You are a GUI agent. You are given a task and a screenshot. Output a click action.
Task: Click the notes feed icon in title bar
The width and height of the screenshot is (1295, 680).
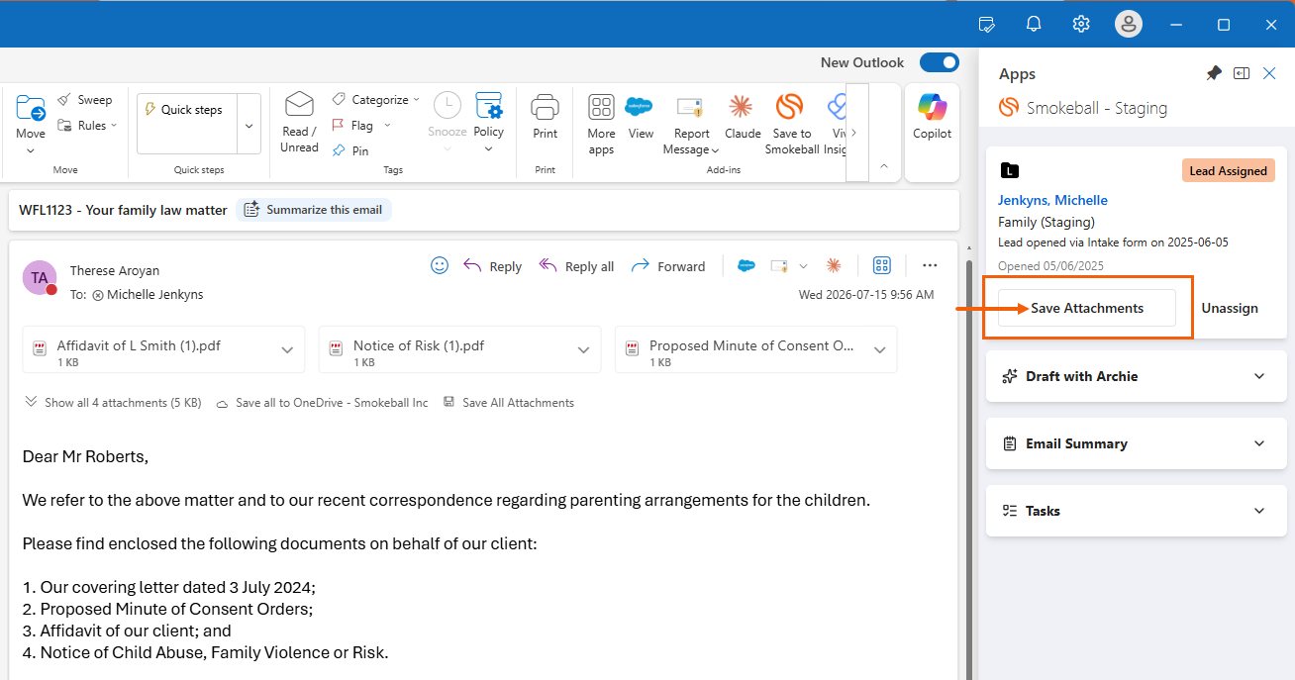coord(986,24)
